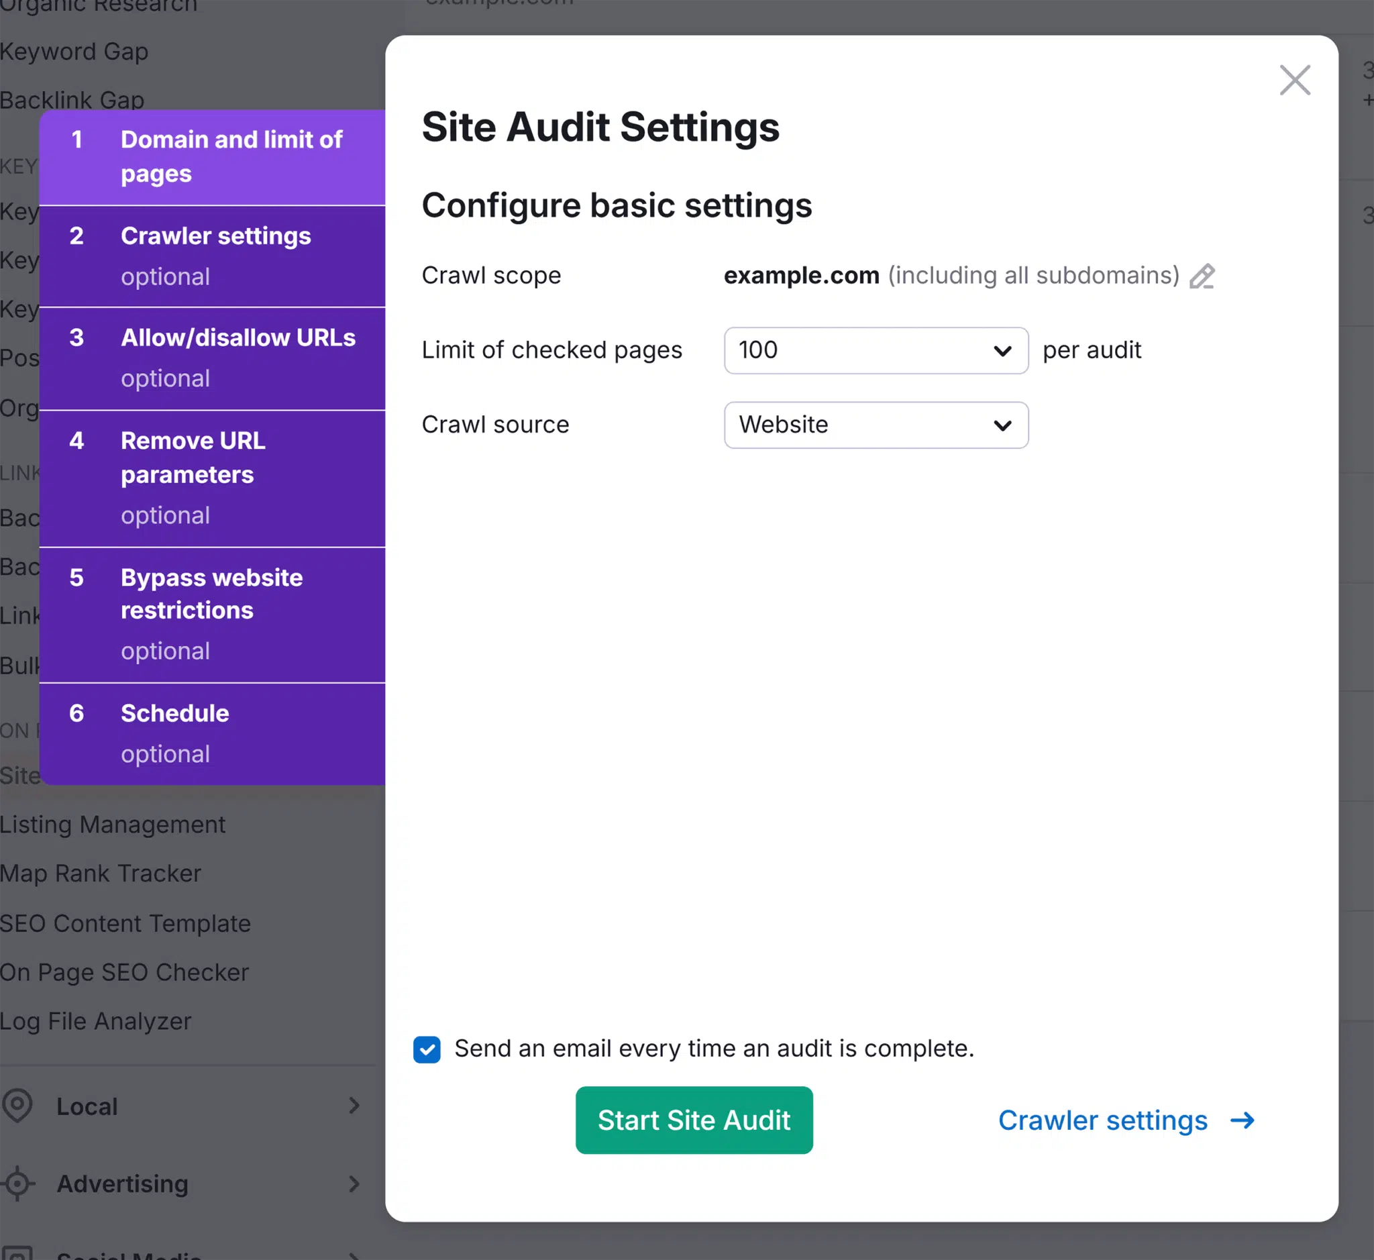
Task: Select step 3 Allow/disallow URLs
Action: (x=212, y=359)
